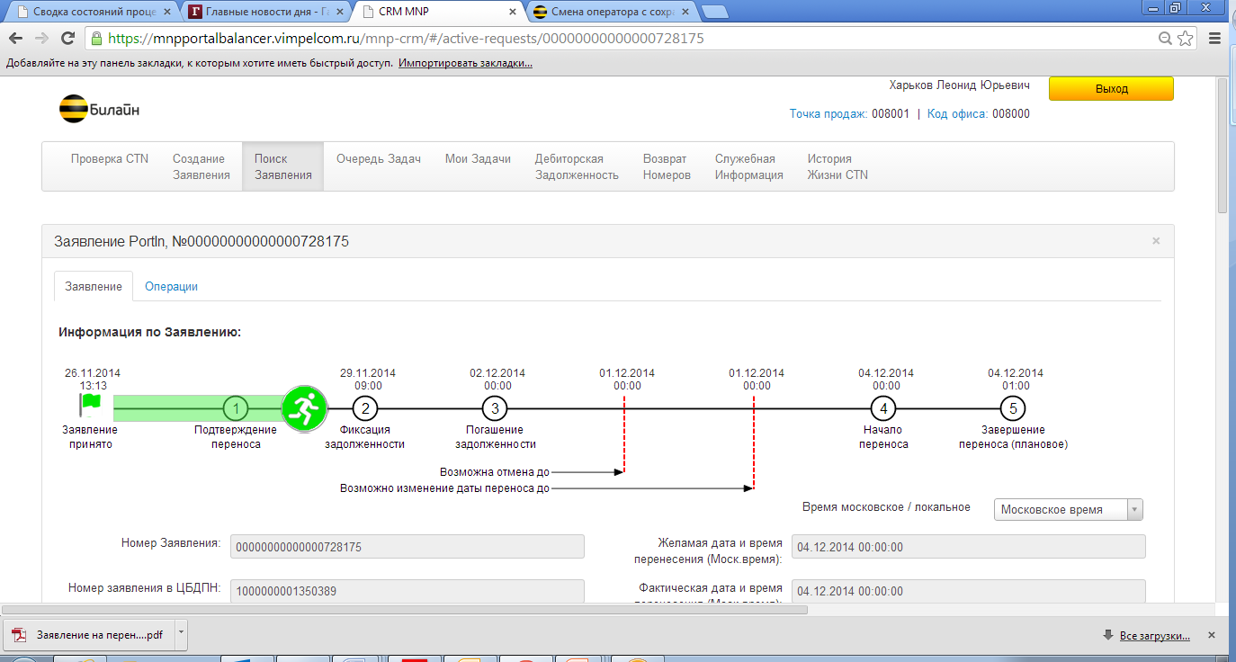Click the download arrow icon by Все загрузки

(1108, 635)
